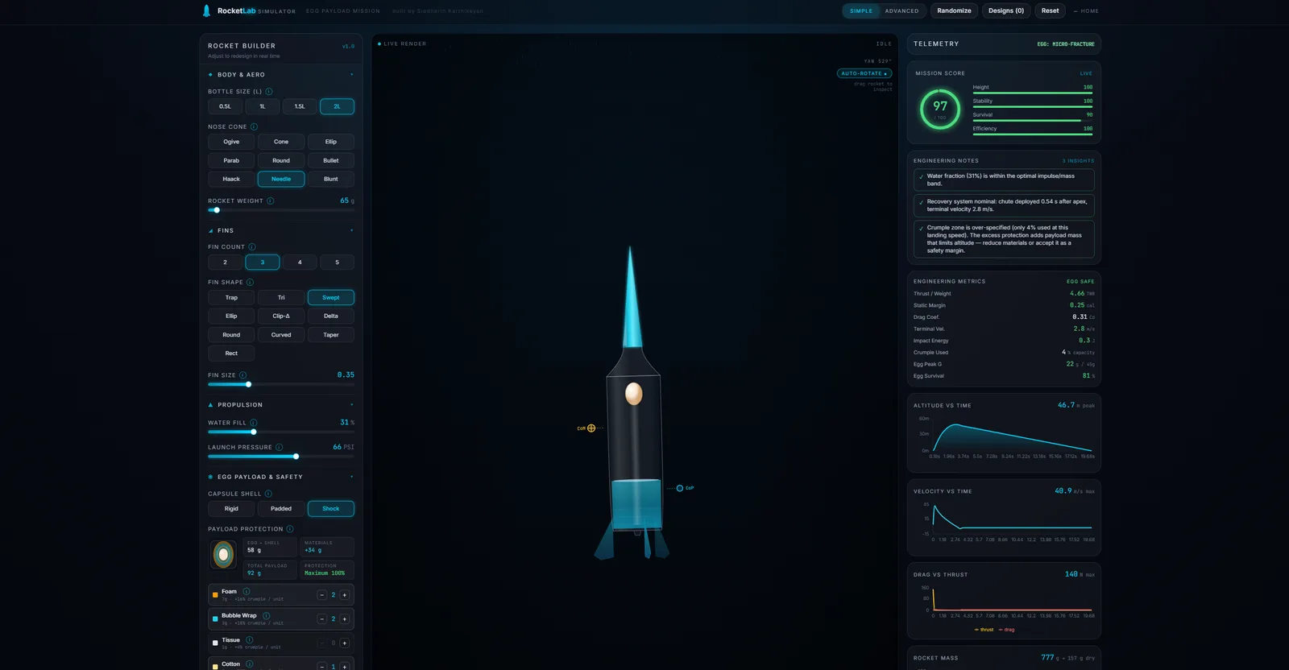The width and height of the screenshot is (1289, 670).
Task: Show info for Nose Cone
Action: coord(254,127)
